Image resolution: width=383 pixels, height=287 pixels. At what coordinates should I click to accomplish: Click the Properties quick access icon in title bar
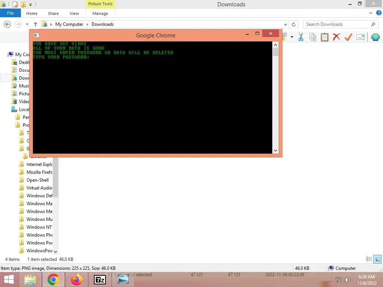tap(15, 4)
